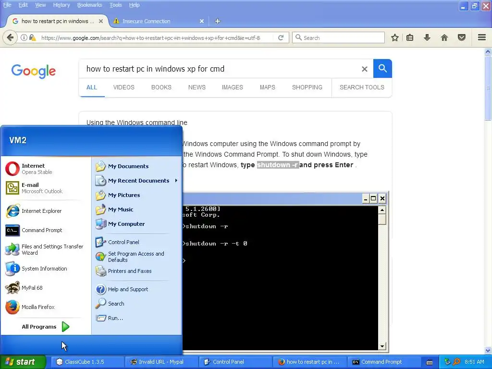492x369 pixels.
Task: Close the Insecure Connection tab
Action: click(x=202, y=21)
